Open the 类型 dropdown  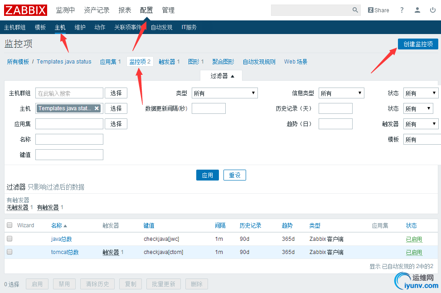point(225,93)
